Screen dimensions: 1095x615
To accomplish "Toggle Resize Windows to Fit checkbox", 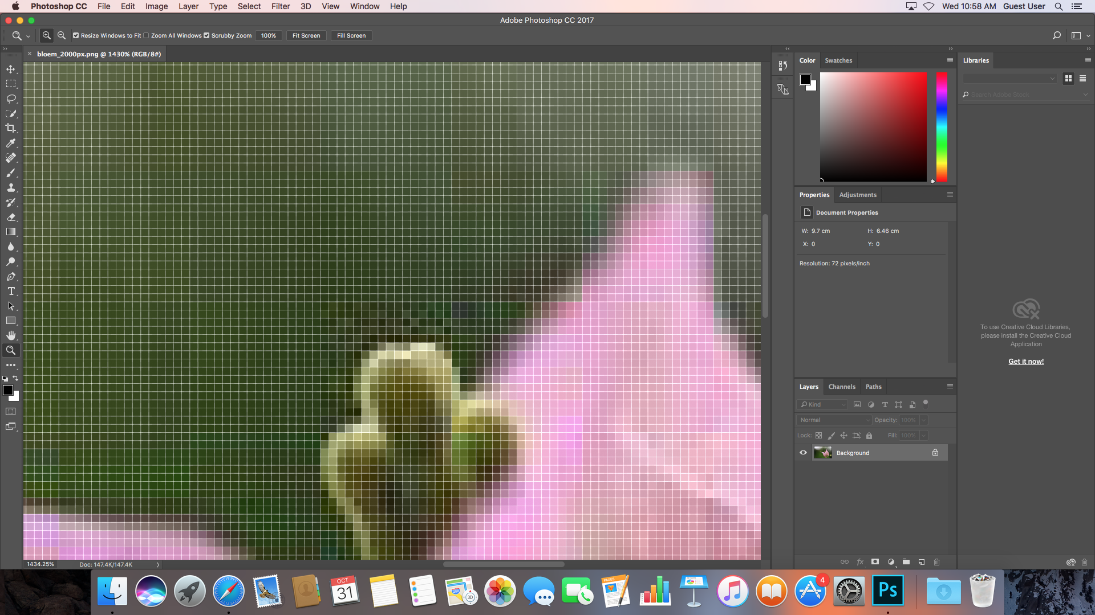I will [x=76, y=35].
